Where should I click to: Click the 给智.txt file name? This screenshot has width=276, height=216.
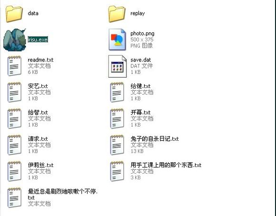38,112
